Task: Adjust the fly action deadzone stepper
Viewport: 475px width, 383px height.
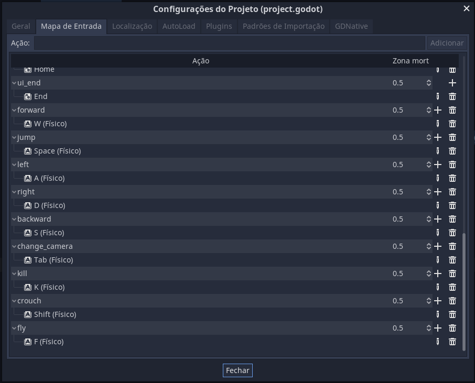Action: pyautogui.click(x=429, y=328)
